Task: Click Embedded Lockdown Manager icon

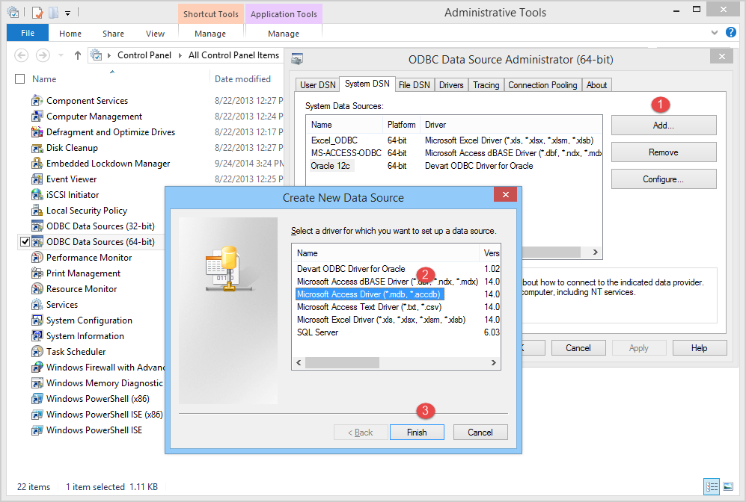Action: pos(37,164)
